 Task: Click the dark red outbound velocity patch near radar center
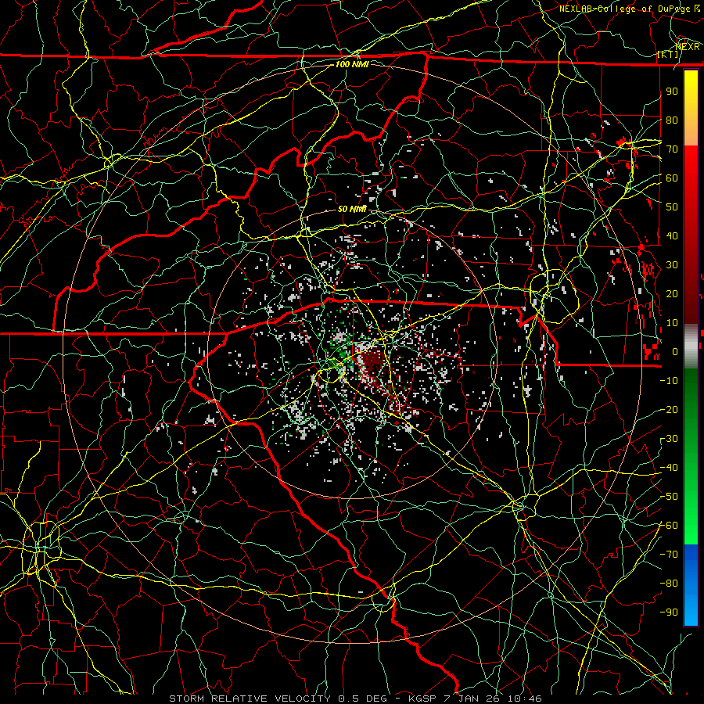(372, 361)
